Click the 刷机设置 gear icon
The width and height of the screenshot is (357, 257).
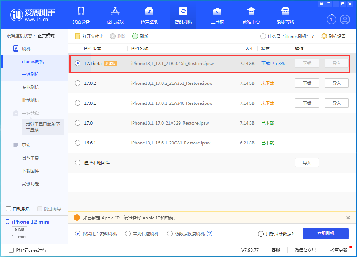[x=324, y=36]
